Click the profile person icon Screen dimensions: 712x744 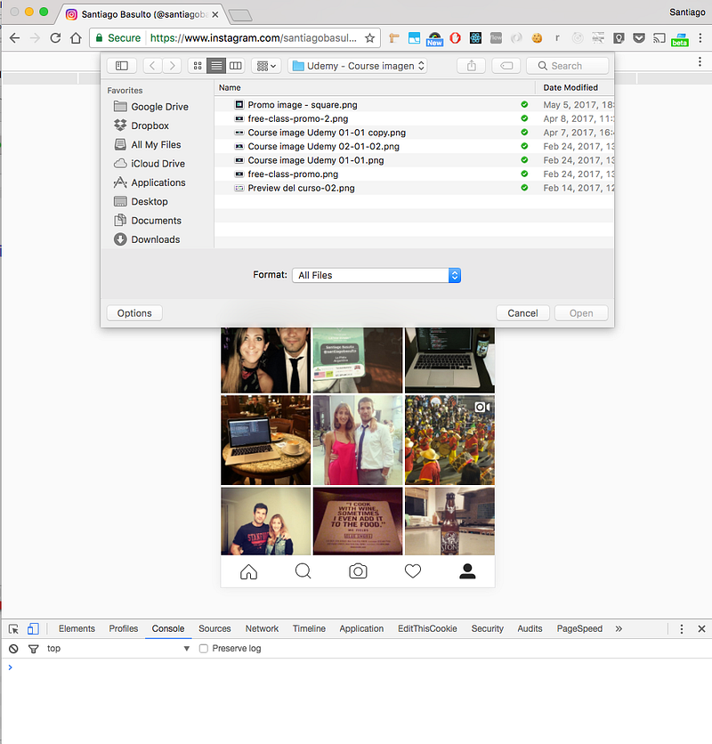pyautogui.click(x=467, y=571)
